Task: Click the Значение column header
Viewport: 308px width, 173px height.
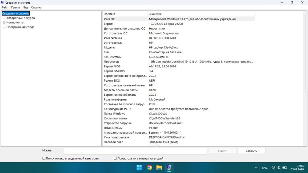Action: click(201, 14)
